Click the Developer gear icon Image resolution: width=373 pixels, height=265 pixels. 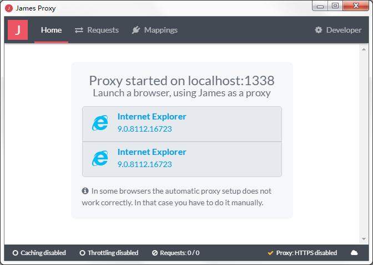tap(319, 30)
